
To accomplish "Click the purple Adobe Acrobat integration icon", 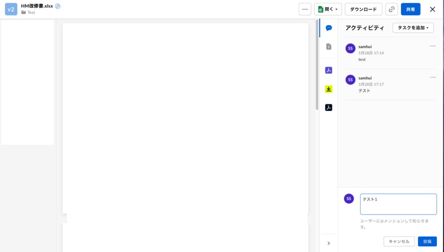I will tap(329, 70).
